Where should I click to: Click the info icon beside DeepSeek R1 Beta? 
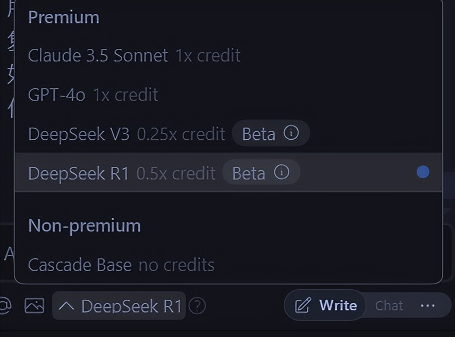[x=282, y=172]
